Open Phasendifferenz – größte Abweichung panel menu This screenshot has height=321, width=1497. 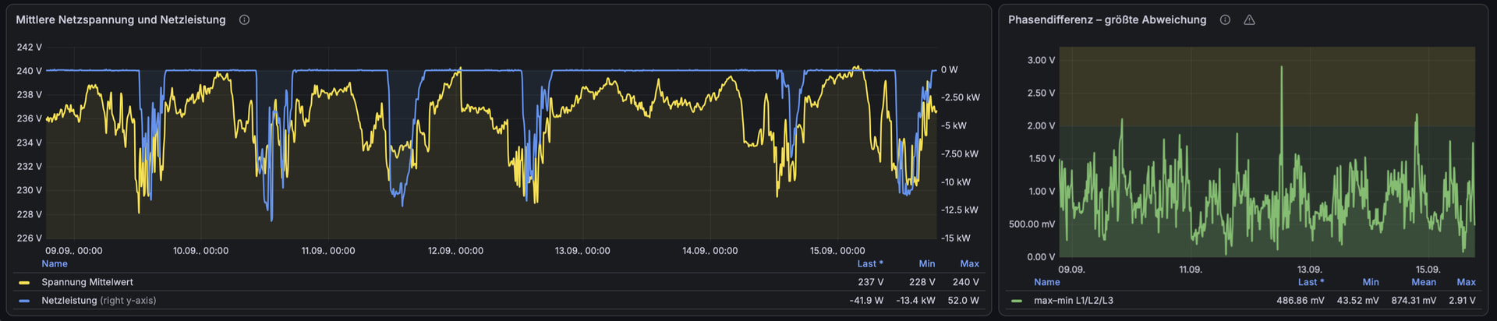coord(1107,20)
